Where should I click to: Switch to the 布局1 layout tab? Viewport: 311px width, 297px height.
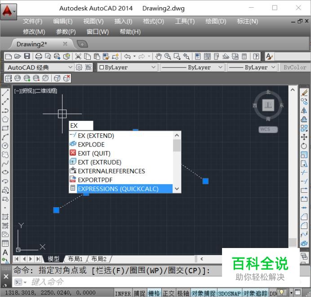click(75, 259)
